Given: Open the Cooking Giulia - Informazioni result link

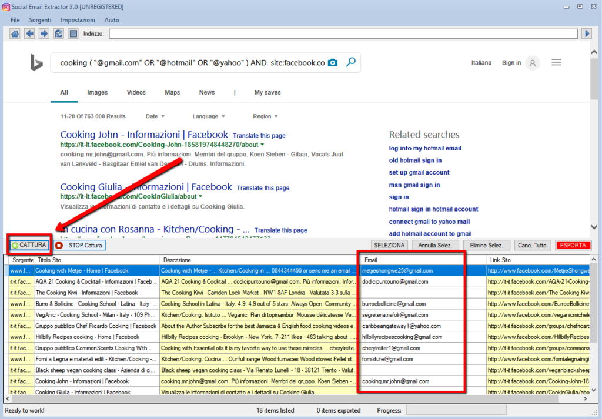Looking at the screenshot, I should click(x=146, y=187).
